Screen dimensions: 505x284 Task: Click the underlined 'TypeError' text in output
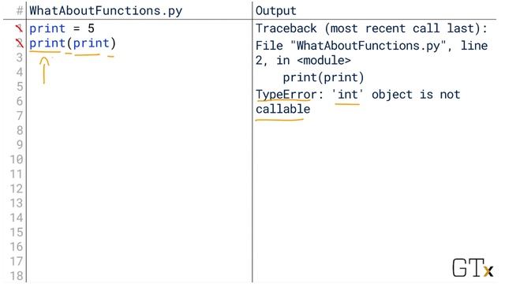point(286,95)
